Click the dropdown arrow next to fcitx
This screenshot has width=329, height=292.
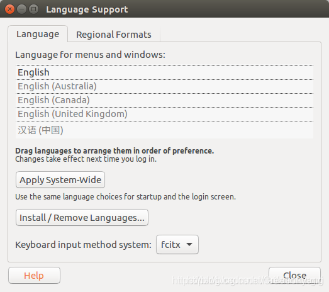click(x=189, y=245)
